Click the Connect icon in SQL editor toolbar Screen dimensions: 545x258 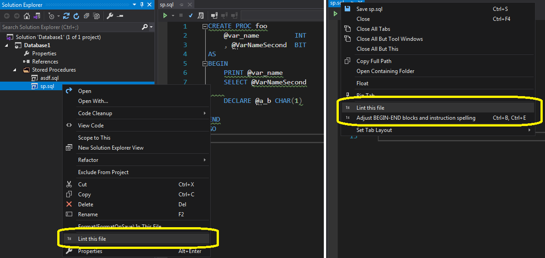point(214,15)
